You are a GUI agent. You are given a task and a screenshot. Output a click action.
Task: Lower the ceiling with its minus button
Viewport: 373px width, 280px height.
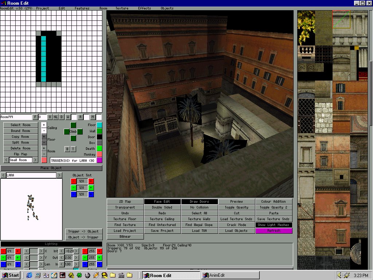pyautogui.click(x=44, y=131)
